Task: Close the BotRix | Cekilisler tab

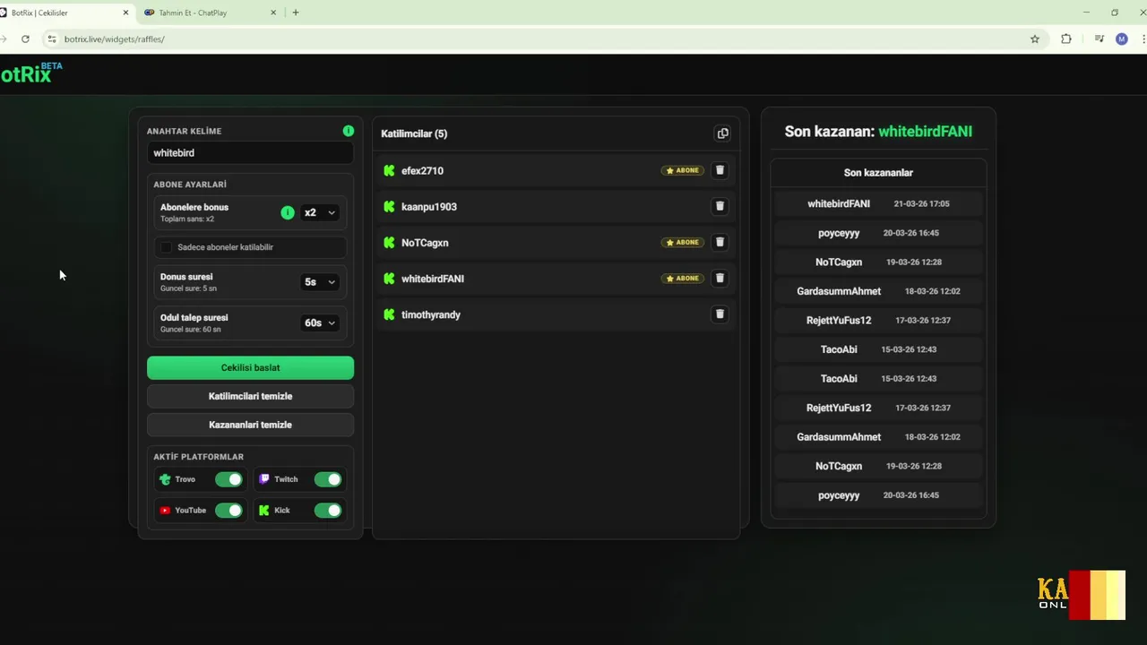Action: tap(125, 13)
